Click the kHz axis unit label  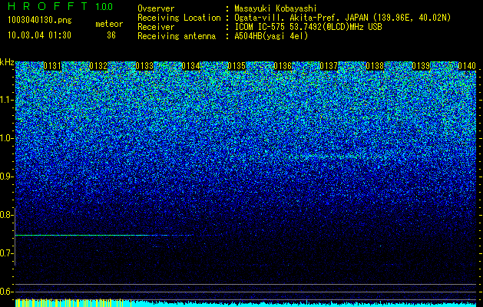pos(7,62)
